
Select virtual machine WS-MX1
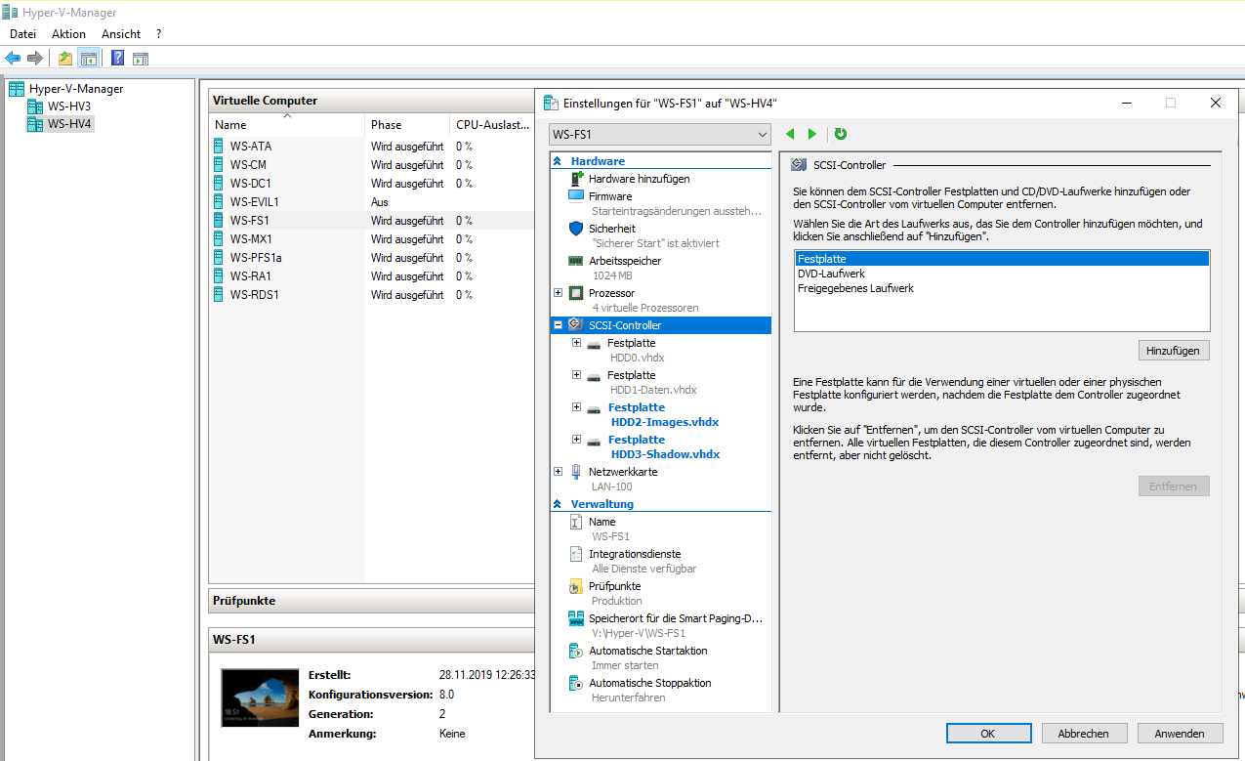(251, 239)
